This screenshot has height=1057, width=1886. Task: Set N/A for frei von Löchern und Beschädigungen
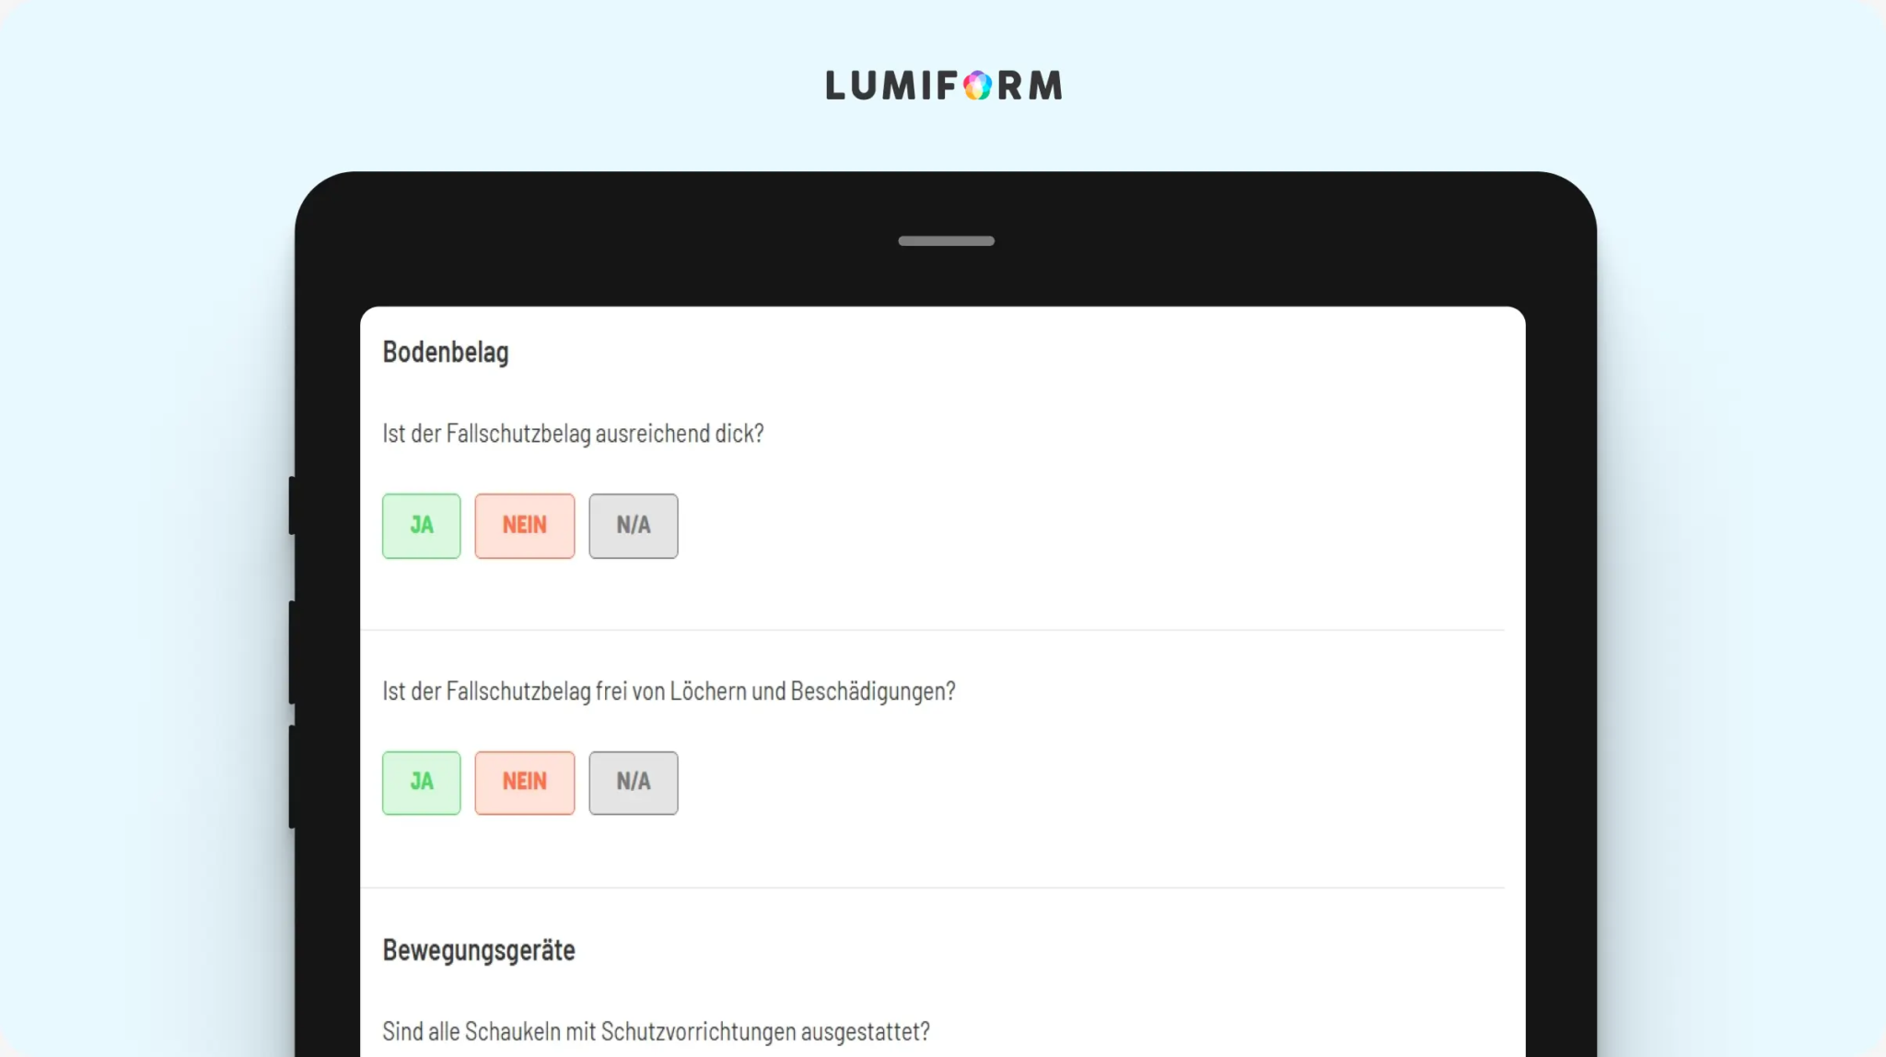pyautogui.click(x=634, y=783)
